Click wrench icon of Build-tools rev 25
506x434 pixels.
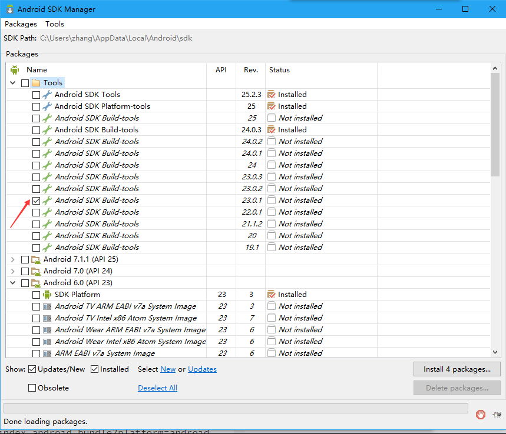click(47, 118)
